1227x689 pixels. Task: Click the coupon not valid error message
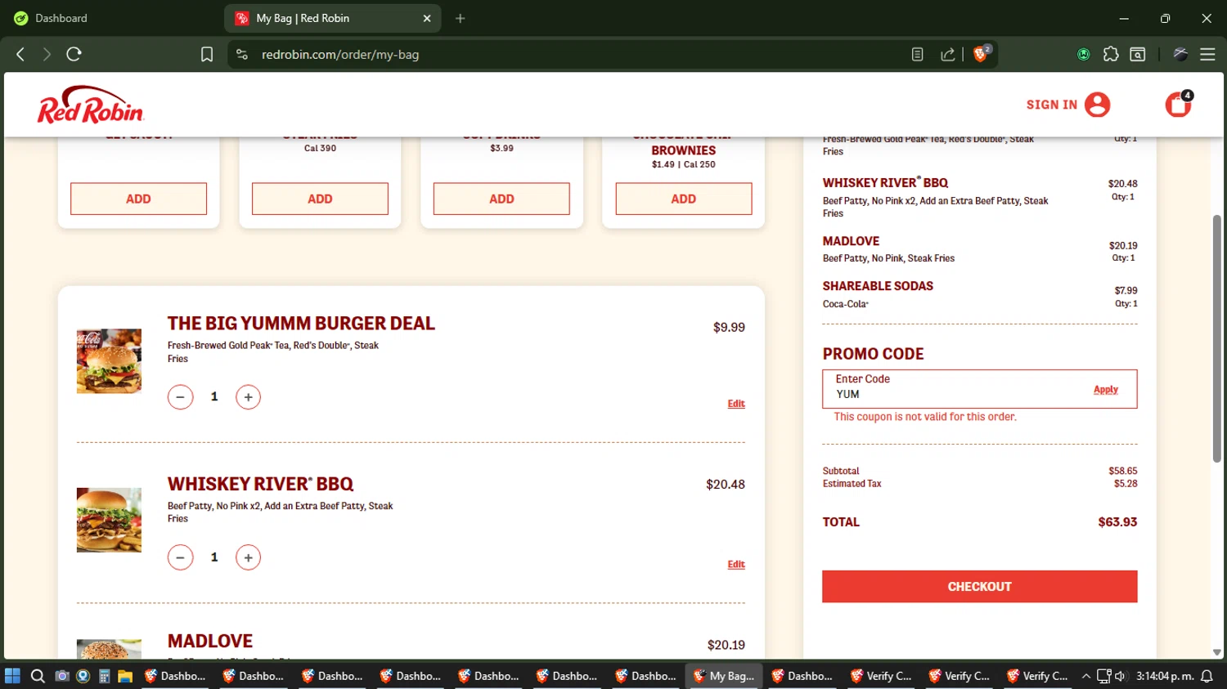point(925,417)
